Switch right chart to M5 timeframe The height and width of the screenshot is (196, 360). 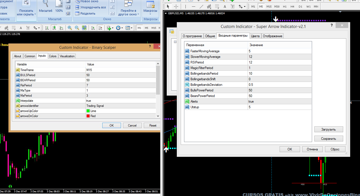click(x=261, y=6)
